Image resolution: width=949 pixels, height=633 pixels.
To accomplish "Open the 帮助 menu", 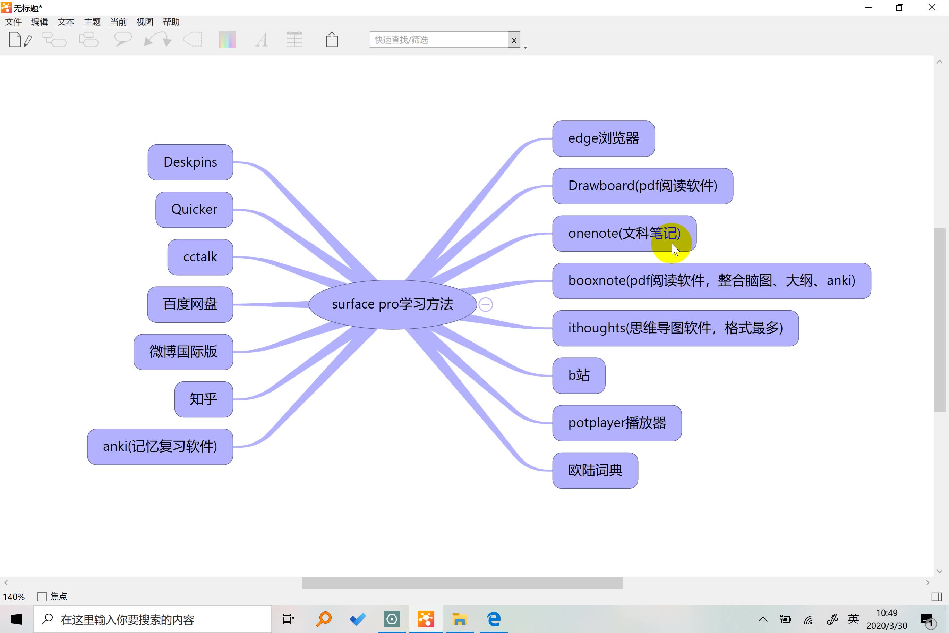I will pyautogui.click(x=171, y=22).
